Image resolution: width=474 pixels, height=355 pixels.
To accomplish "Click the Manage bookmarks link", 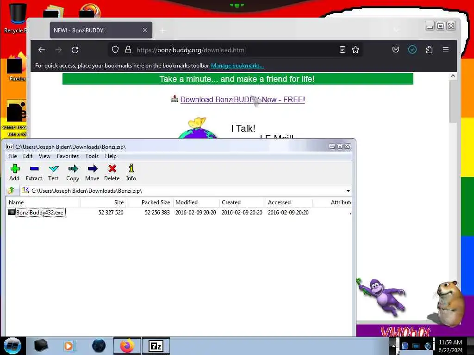I will (237, 66).
